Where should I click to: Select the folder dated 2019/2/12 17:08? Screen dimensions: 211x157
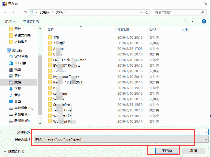click(x=103, y=49)
